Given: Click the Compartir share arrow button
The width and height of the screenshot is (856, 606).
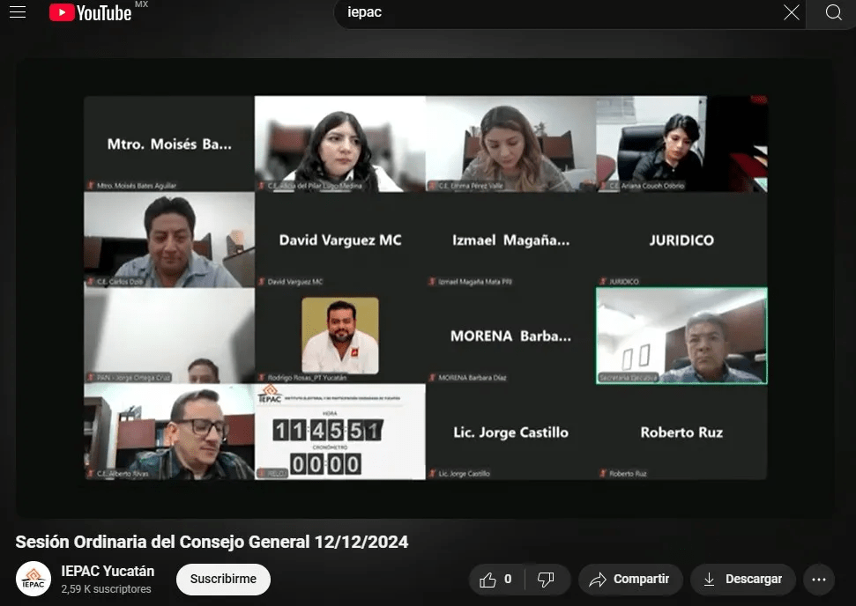Looking at the screenshot, I should tap(630, 579).
